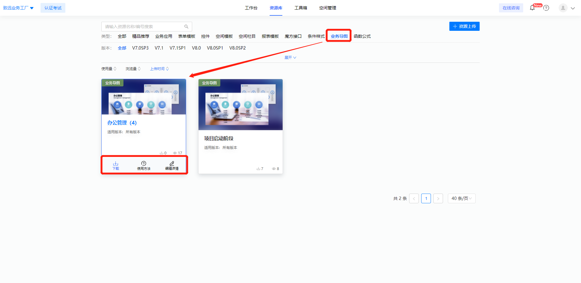Filter type by 报表模板
The width and height of the screenshot is (581, 283).
[x=270, y=36]
